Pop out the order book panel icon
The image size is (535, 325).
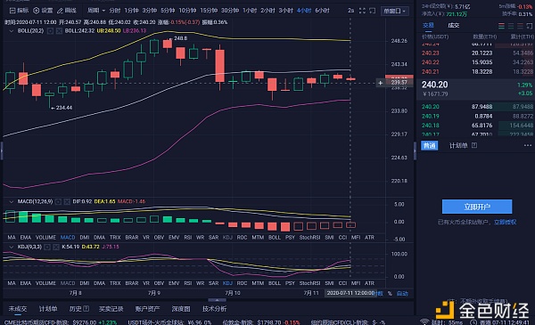coord(529,26)
